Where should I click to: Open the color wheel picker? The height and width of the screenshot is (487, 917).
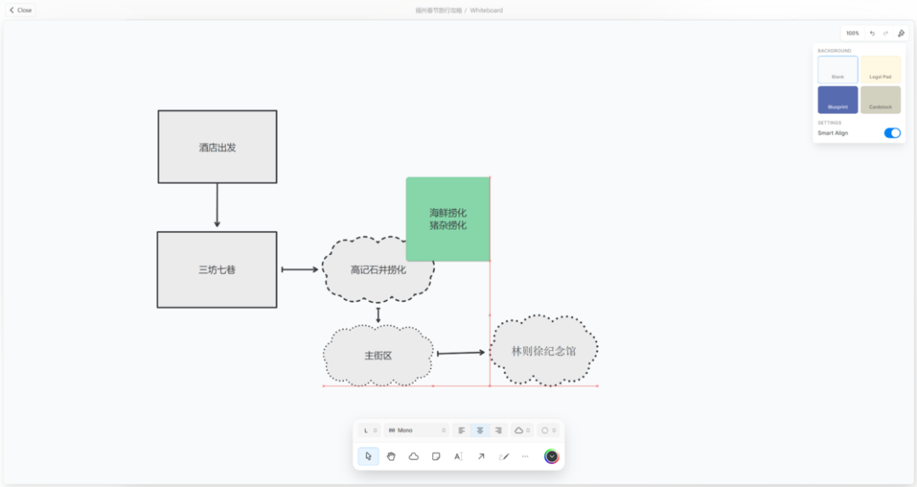pos(551,456)
